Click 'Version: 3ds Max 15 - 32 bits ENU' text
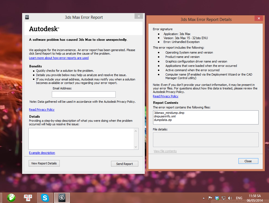This screenshot has height=203, width=269. 186,38
